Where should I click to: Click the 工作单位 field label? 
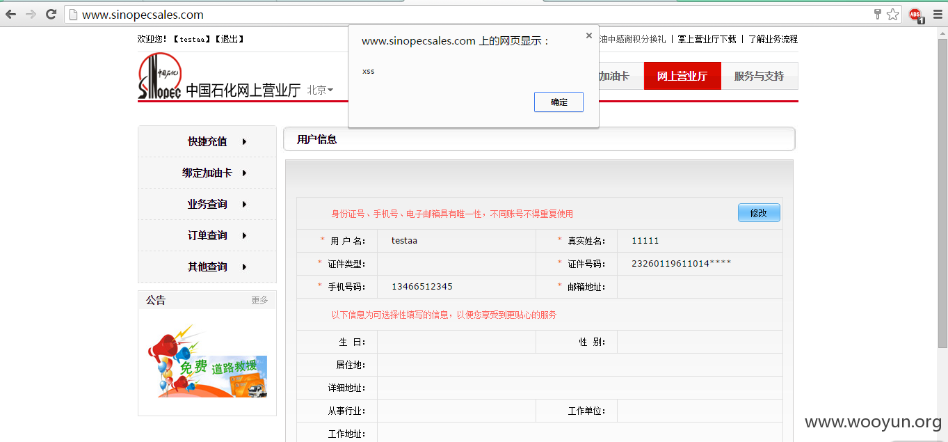586,411
